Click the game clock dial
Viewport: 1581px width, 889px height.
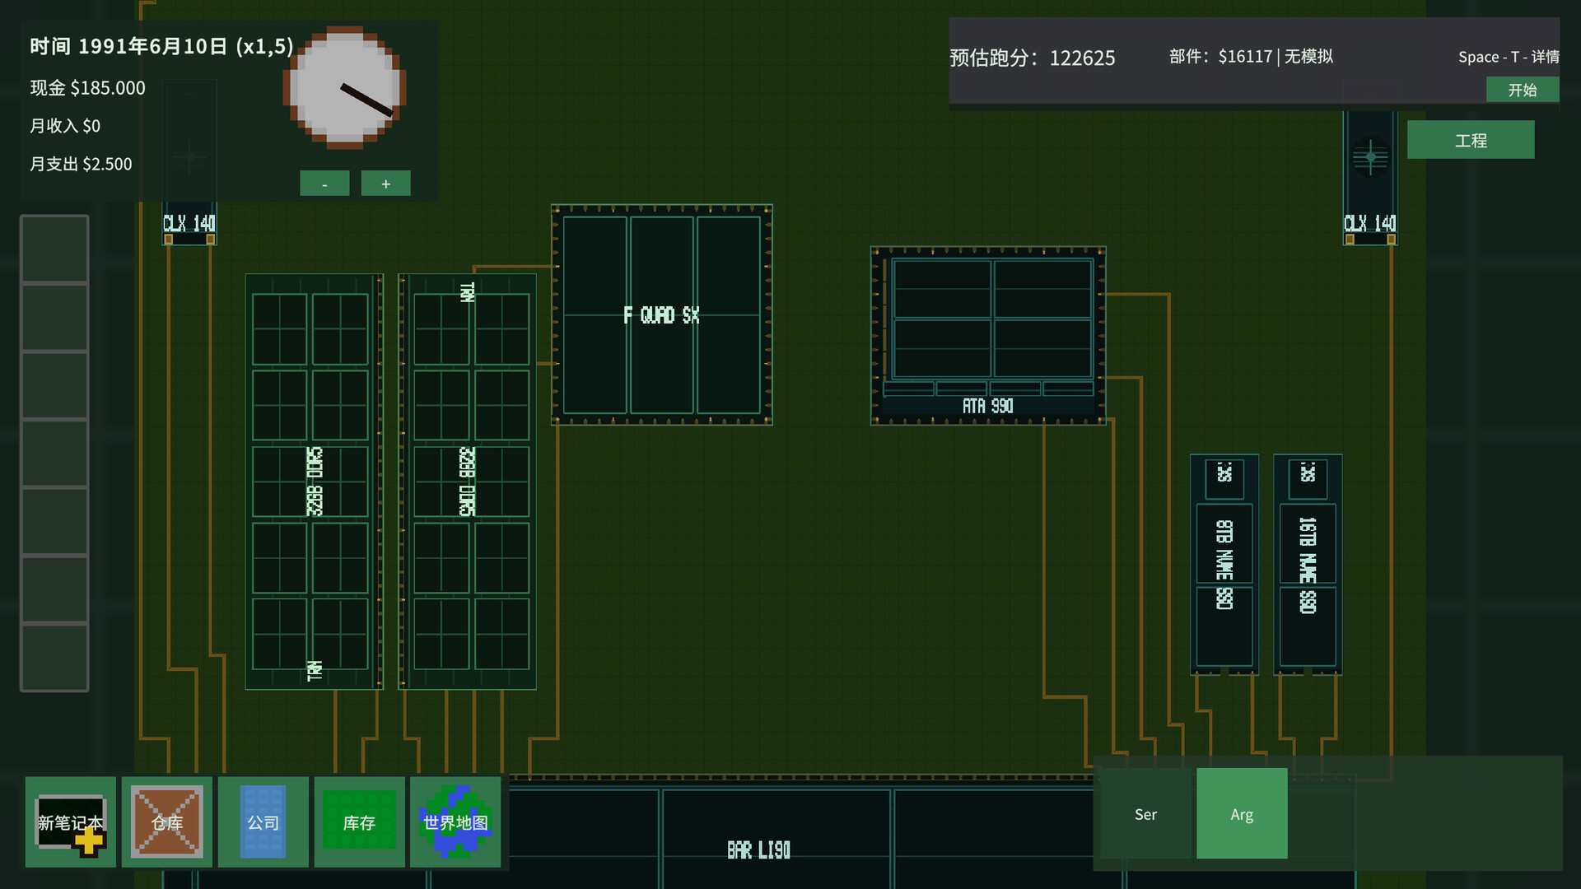pyautogui.click(x=345, y=87)
